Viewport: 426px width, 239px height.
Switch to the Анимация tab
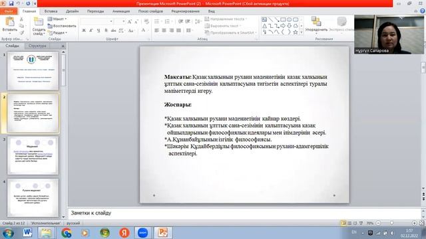[121, 11]
